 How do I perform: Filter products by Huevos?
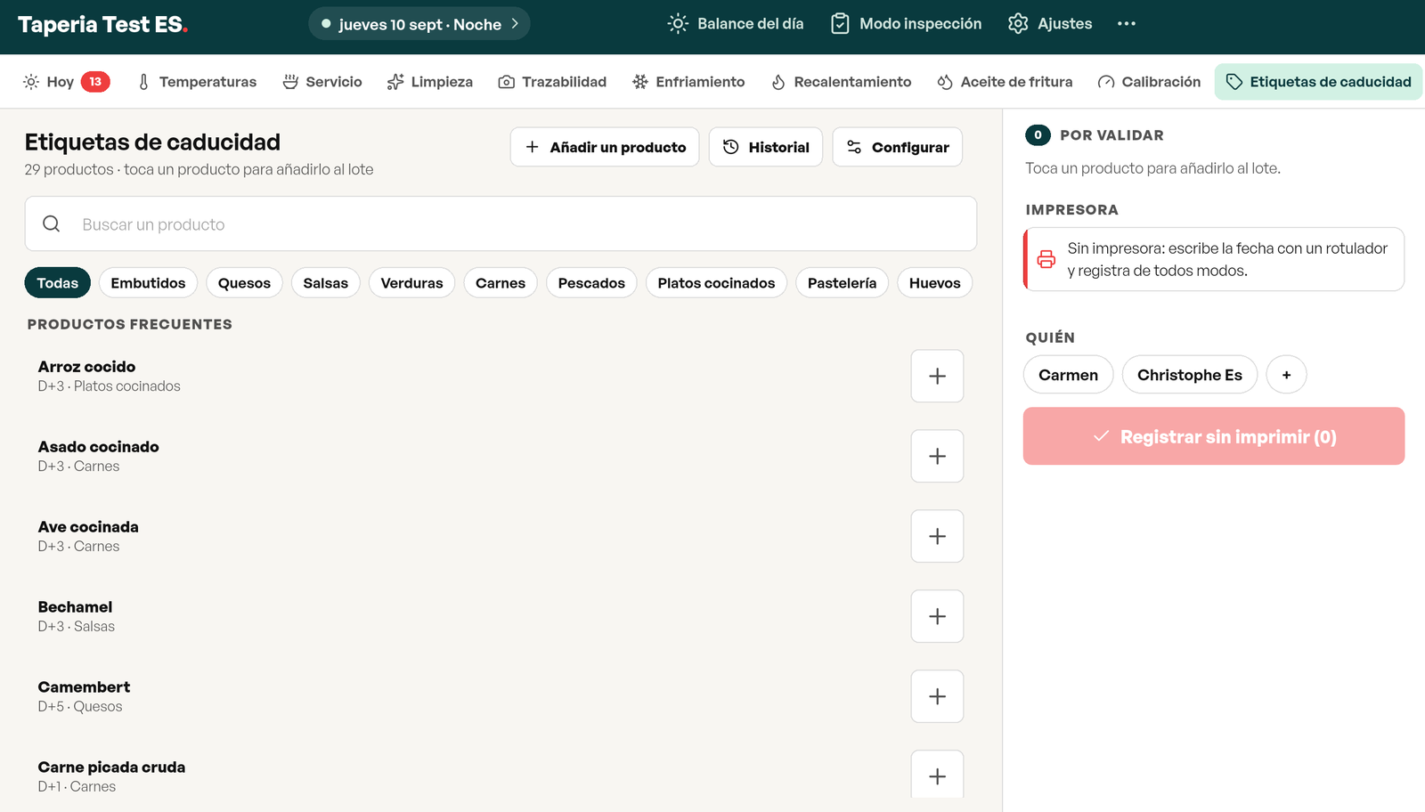[x=935, y=283]
